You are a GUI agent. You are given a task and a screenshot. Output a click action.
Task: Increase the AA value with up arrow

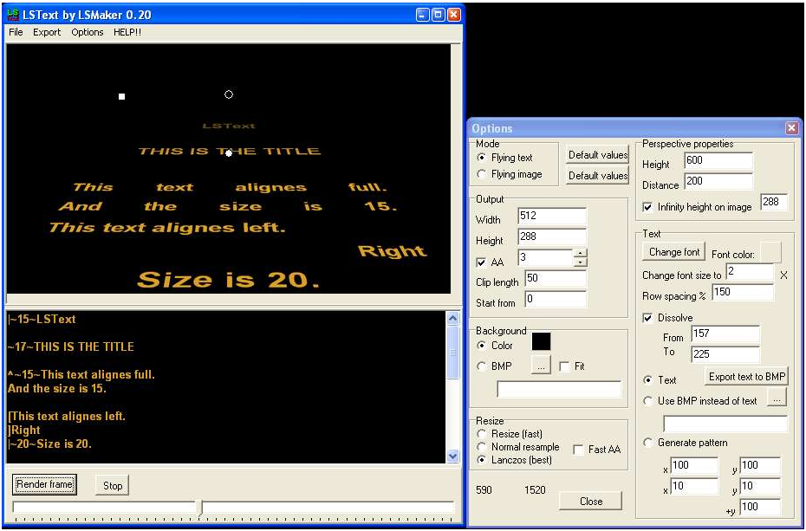580,253
